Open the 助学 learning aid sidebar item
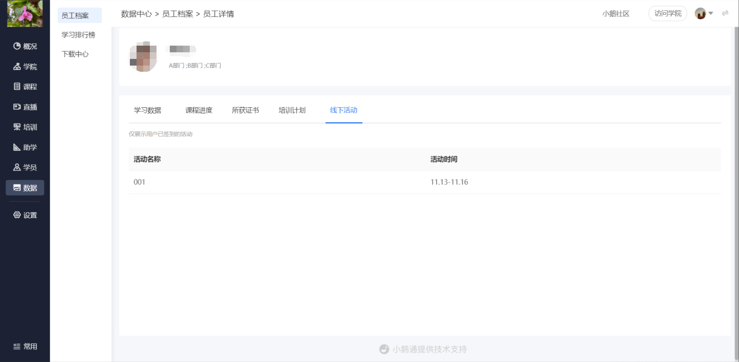Screen dimensions: 739x362 click(25, 147)
